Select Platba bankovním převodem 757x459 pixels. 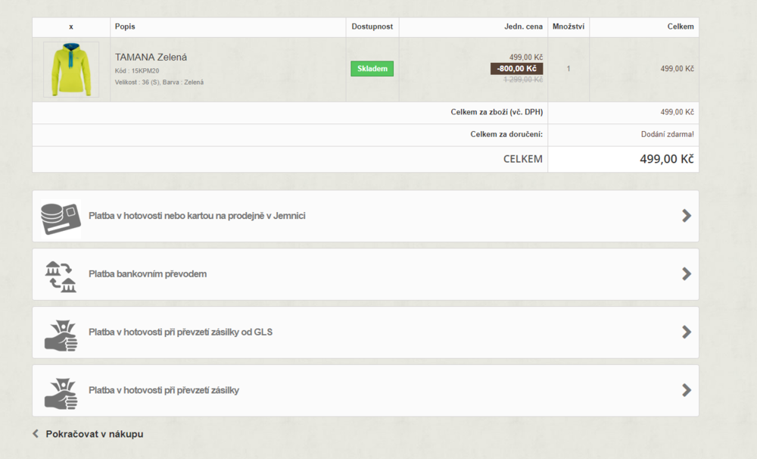pyautogui.click(x=366, y=274)
